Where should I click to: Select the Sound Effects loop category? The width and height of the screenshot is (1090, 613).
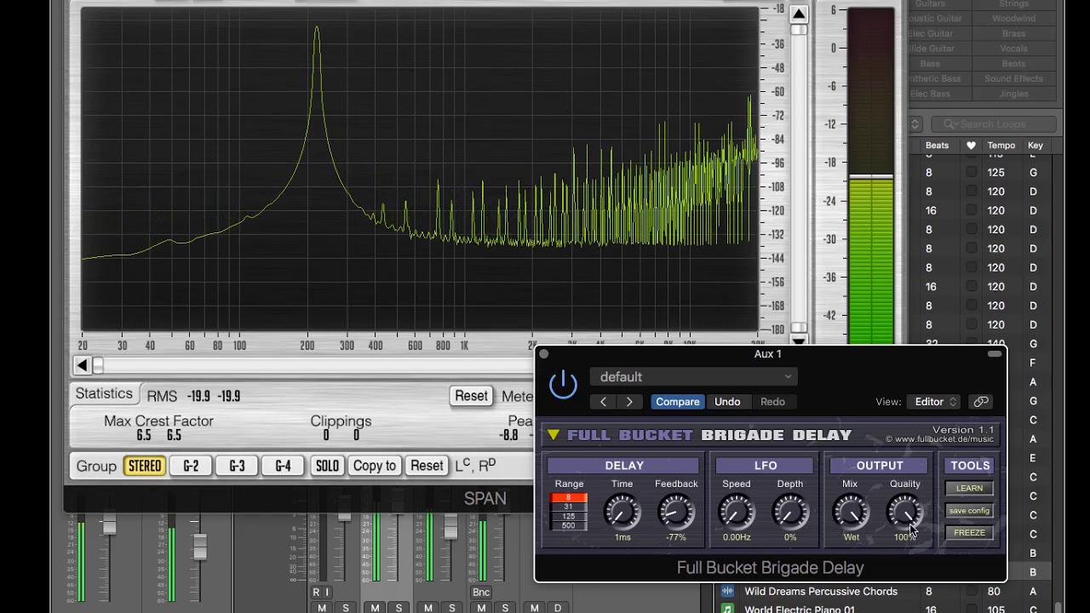tap(1013, 78)
